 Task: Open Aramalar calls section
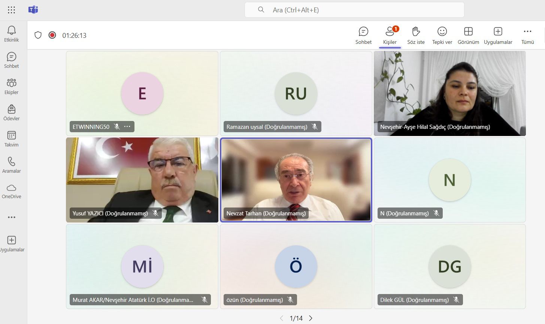pyautogui.click(x=12, y=165)
